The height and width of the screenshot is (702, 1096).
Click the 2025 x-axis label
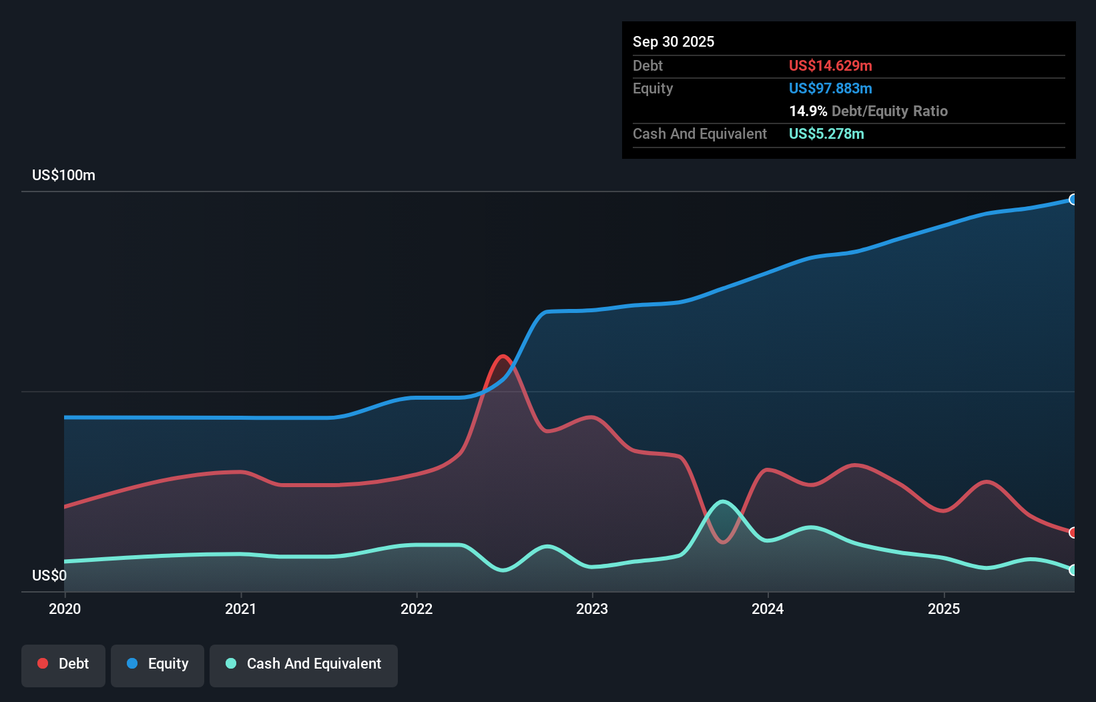(944, 609)
